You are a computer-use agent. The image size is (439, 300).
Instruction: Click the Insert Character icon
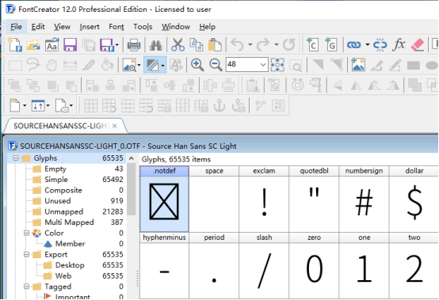pyautogui.click(x=313, y=45)
